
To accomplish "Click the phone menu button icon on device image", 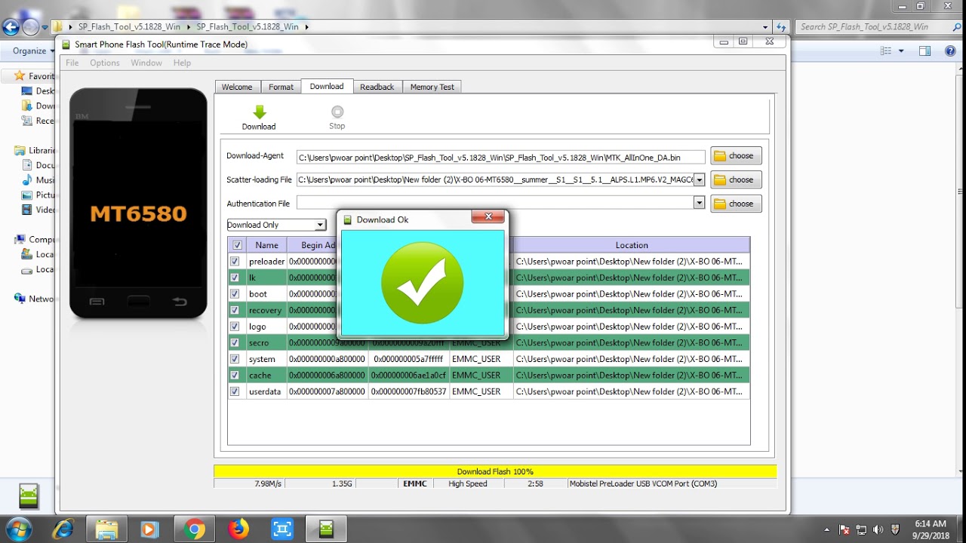I will pos(97,302).
